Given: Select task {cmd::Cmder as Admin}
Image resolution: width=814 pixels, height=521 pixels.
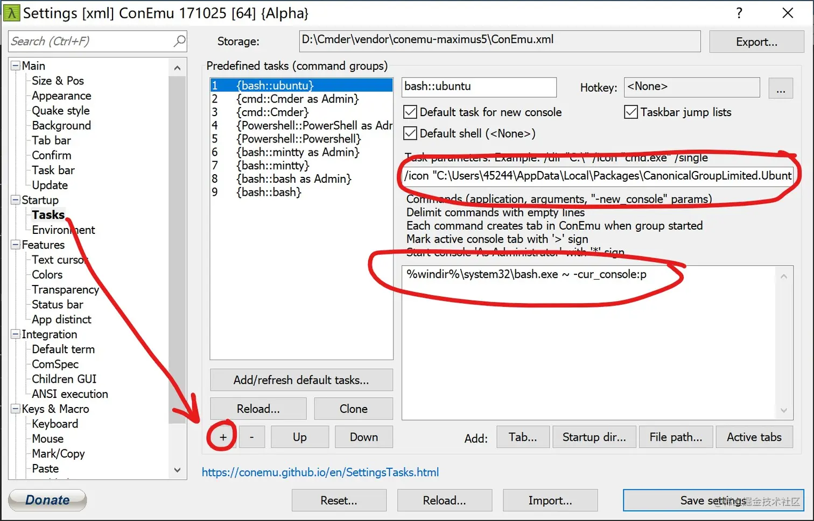Looking at the screenshot, I should 301,99.
